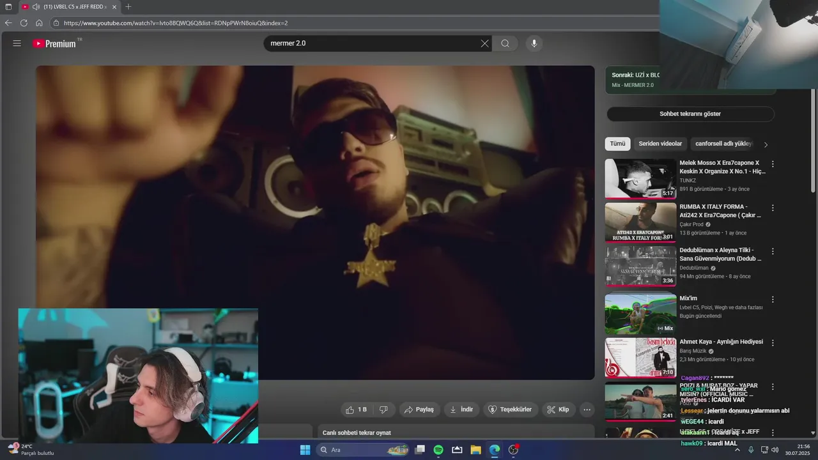This screenshot has height=460, width=818.
Task: Select the canforsell adlı yükley chip
Action: [723, 144]
